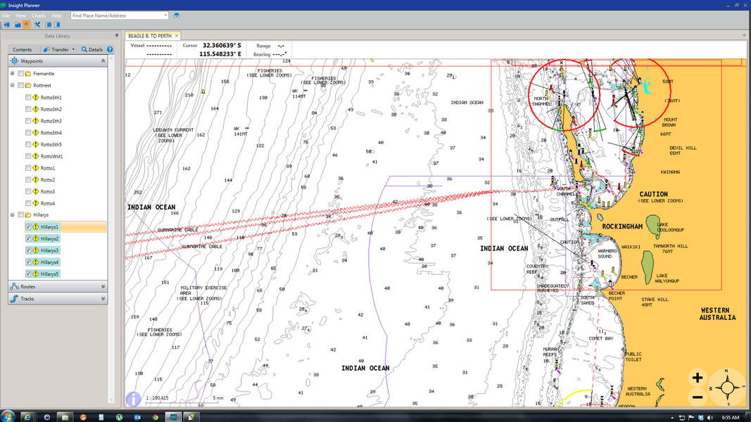Switch to the BEAGLE B. TO PERTH tab

pos(149,36)
